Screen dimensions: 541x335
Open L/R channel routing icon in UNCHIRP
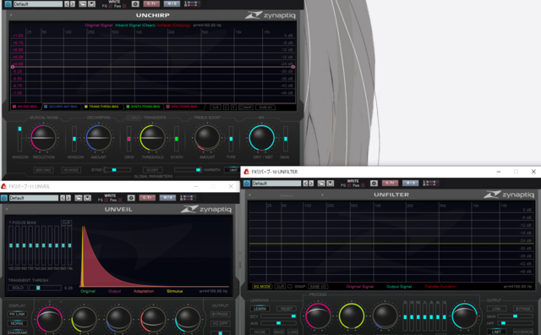point(191,3)
